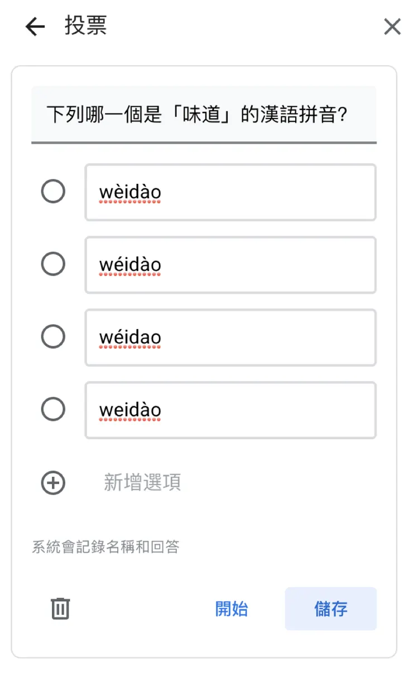413x674 pixels.
Task: Select the radio button for wèidào
Action: coord(53,192)
